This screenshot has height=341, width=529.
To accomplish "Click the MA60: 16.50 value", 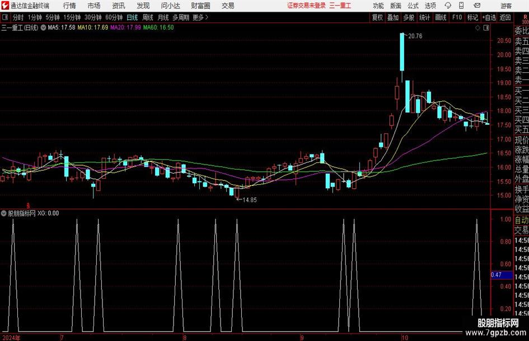I will click(x=158, y=27).
